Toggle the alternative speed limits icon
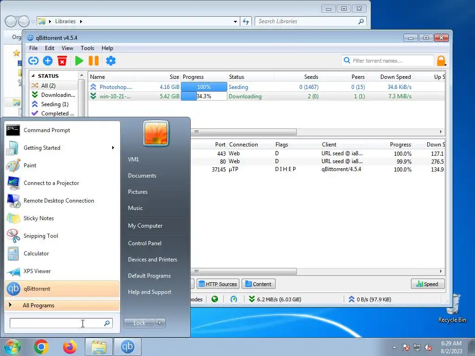475x356 pixels. pyautogui.click(x=234, y=299)
